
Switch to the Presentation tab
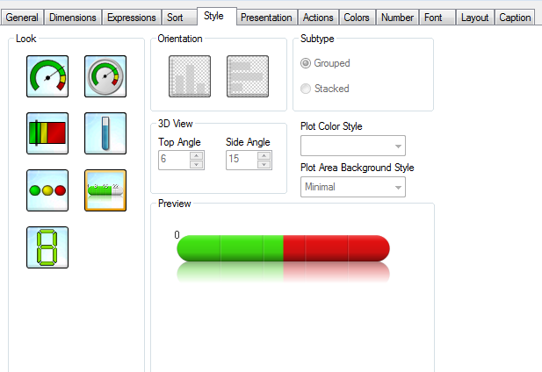266,18
